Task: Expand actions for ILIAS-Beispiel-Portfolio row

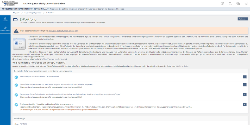Action: click(245, 77)
